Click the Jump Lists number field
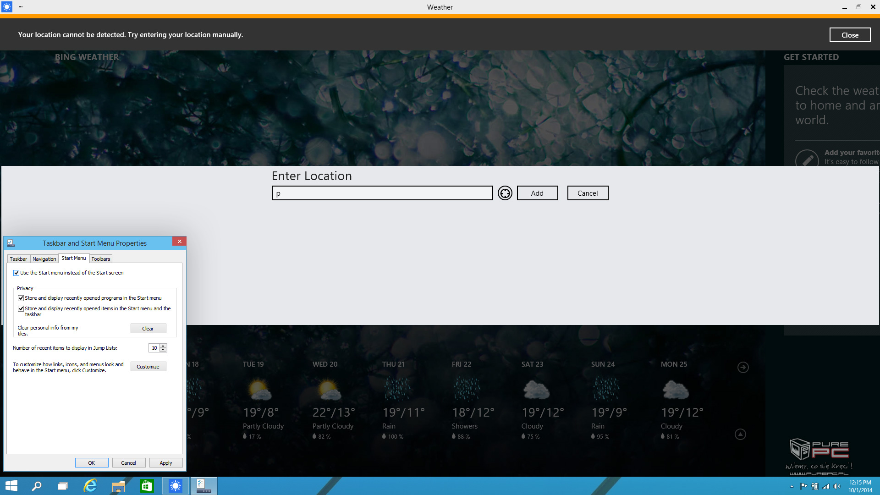The width and height of the screenshot is (880, 495). (154, 348)
